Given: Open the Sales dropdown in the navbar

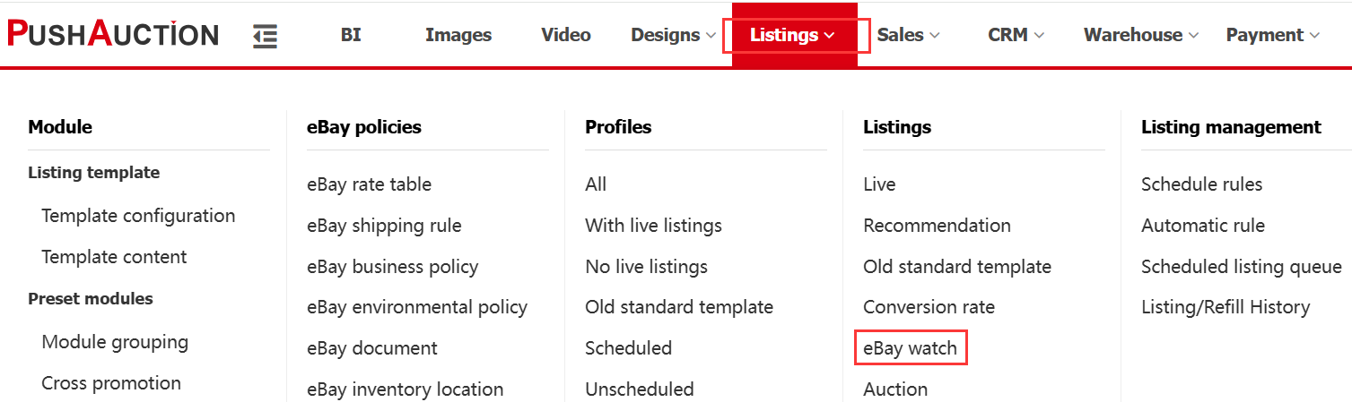Looking at the screenshot, I should [908, 35].
